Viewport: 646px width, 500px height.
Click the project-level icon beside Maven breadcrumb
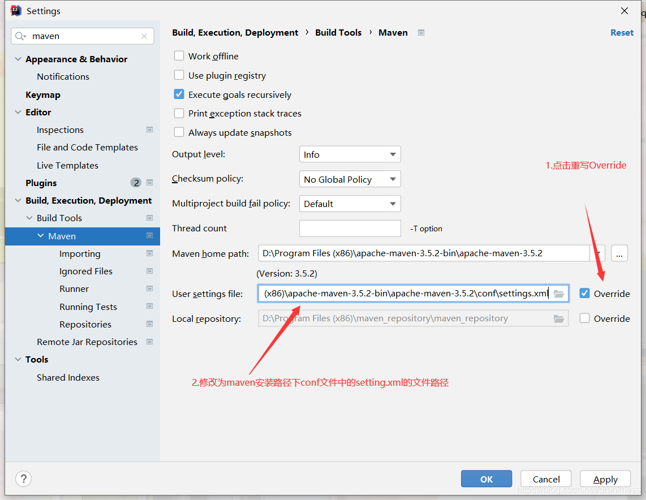[421, 33]
